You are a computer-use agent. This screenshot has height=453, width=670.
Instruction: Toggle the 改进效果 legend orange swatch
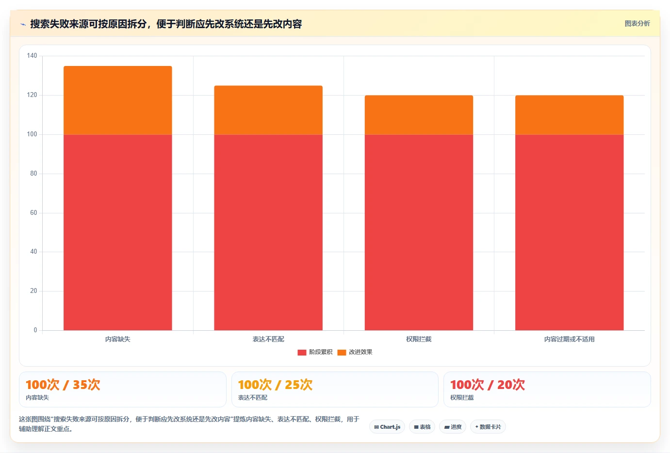pyautogui.click(x=342, y=352)
